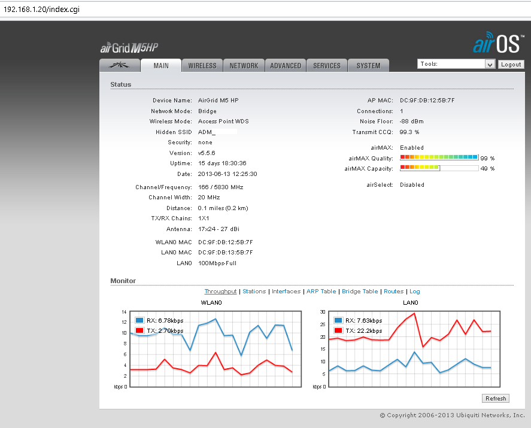Click the LAN0 throughput graph
The height and width of the screenshot is (428, 531).
coord(414,349)
